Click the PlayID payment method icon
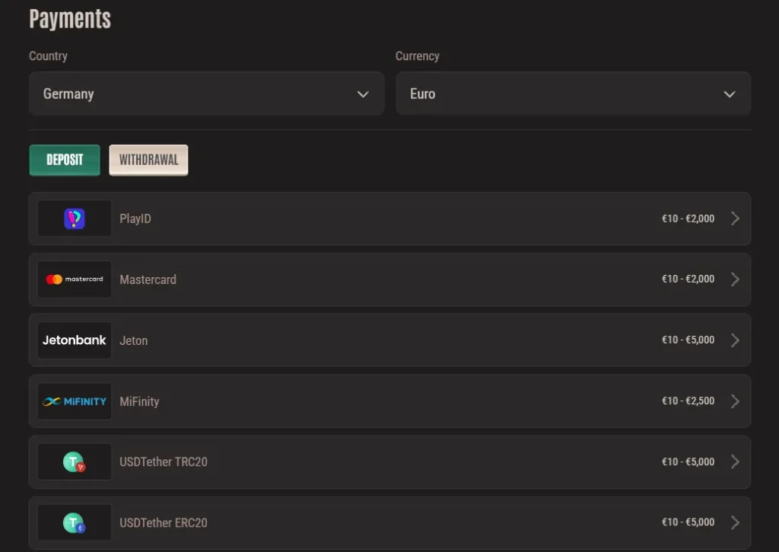The height and width of the screenshot is (552, 779). (x=74, y=219)
